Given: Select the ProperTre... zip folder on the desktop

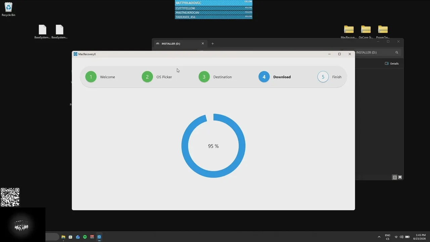Looking at the screenshot, I should coord(383,32).
